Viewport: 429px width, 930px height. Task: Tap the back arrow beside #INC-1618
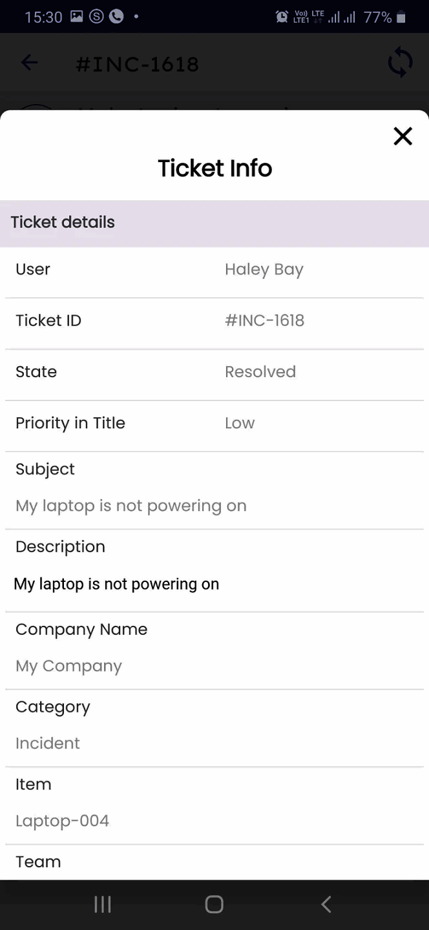[30, 63]
